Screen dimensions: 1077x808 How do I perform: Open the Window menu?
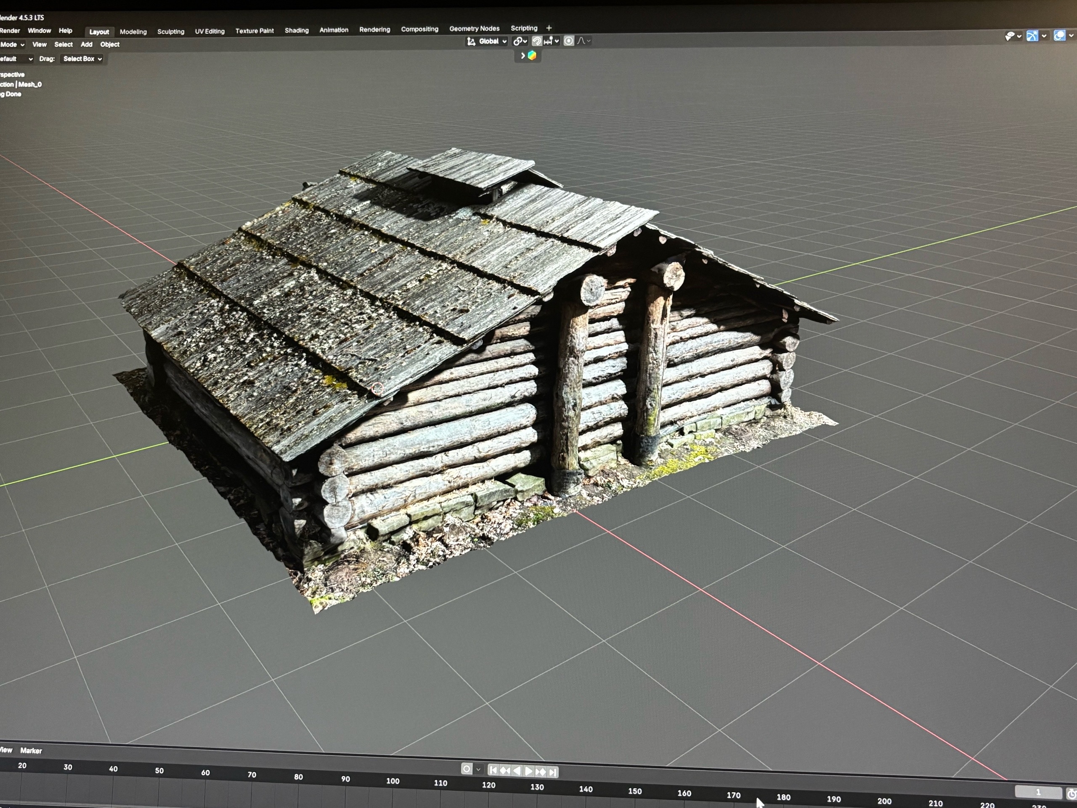40,31
